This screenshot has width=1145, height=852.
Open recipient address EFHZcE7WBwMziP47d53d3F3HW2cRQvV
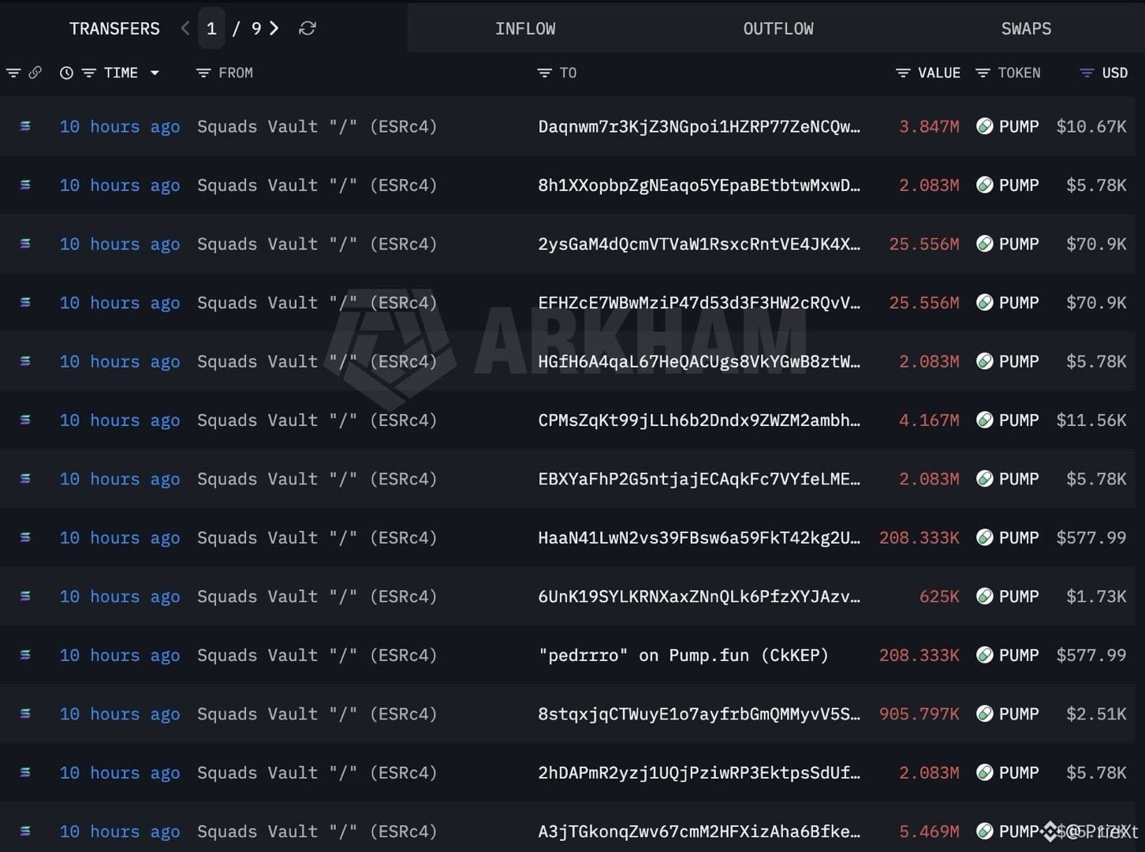pyautogui.click(x=699, y=303)
